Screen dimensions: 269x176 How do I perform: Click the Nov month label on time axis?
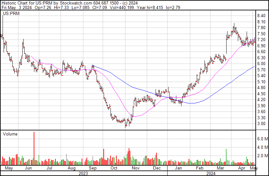coord(136,168)
